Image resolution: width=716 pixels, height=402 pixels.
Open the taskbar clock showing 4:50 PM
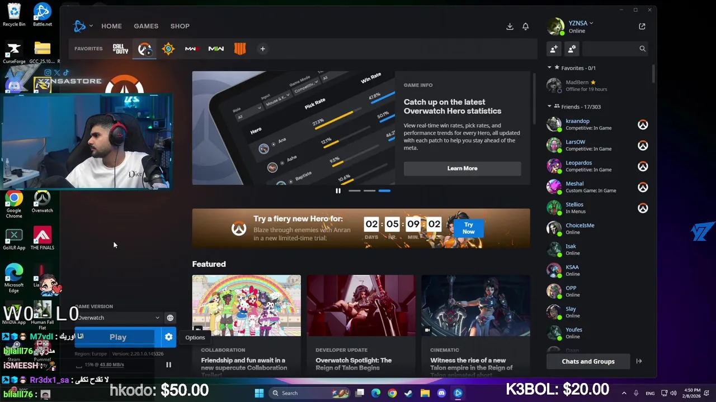(693, 393)
